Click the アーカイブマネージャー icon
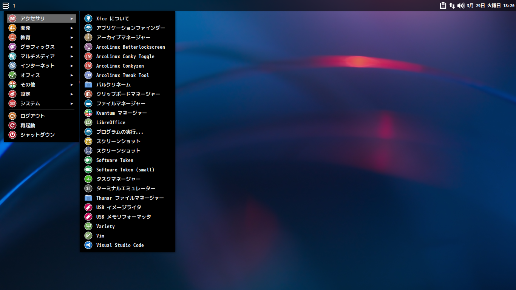516x290 pixels. (88, 37)
